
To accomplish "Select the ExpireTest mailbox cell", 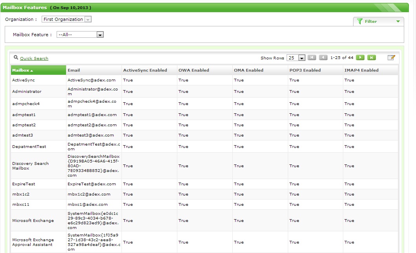I will click(x=39, y=184).
